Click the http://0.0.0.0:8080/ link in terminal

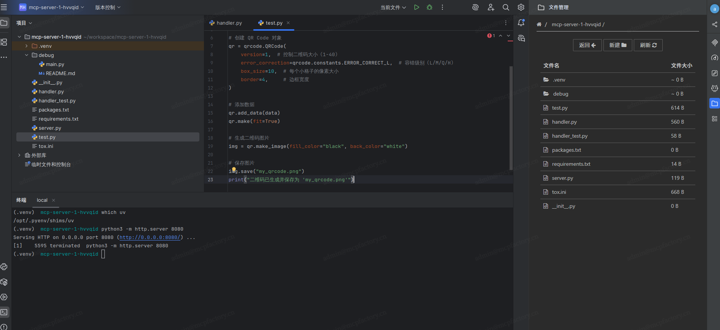(x=150, y=237)
